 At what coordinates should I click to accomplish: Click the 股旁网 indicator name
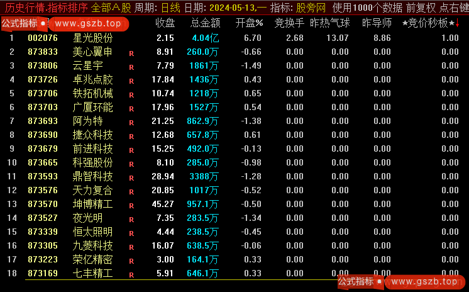(311, 8)
